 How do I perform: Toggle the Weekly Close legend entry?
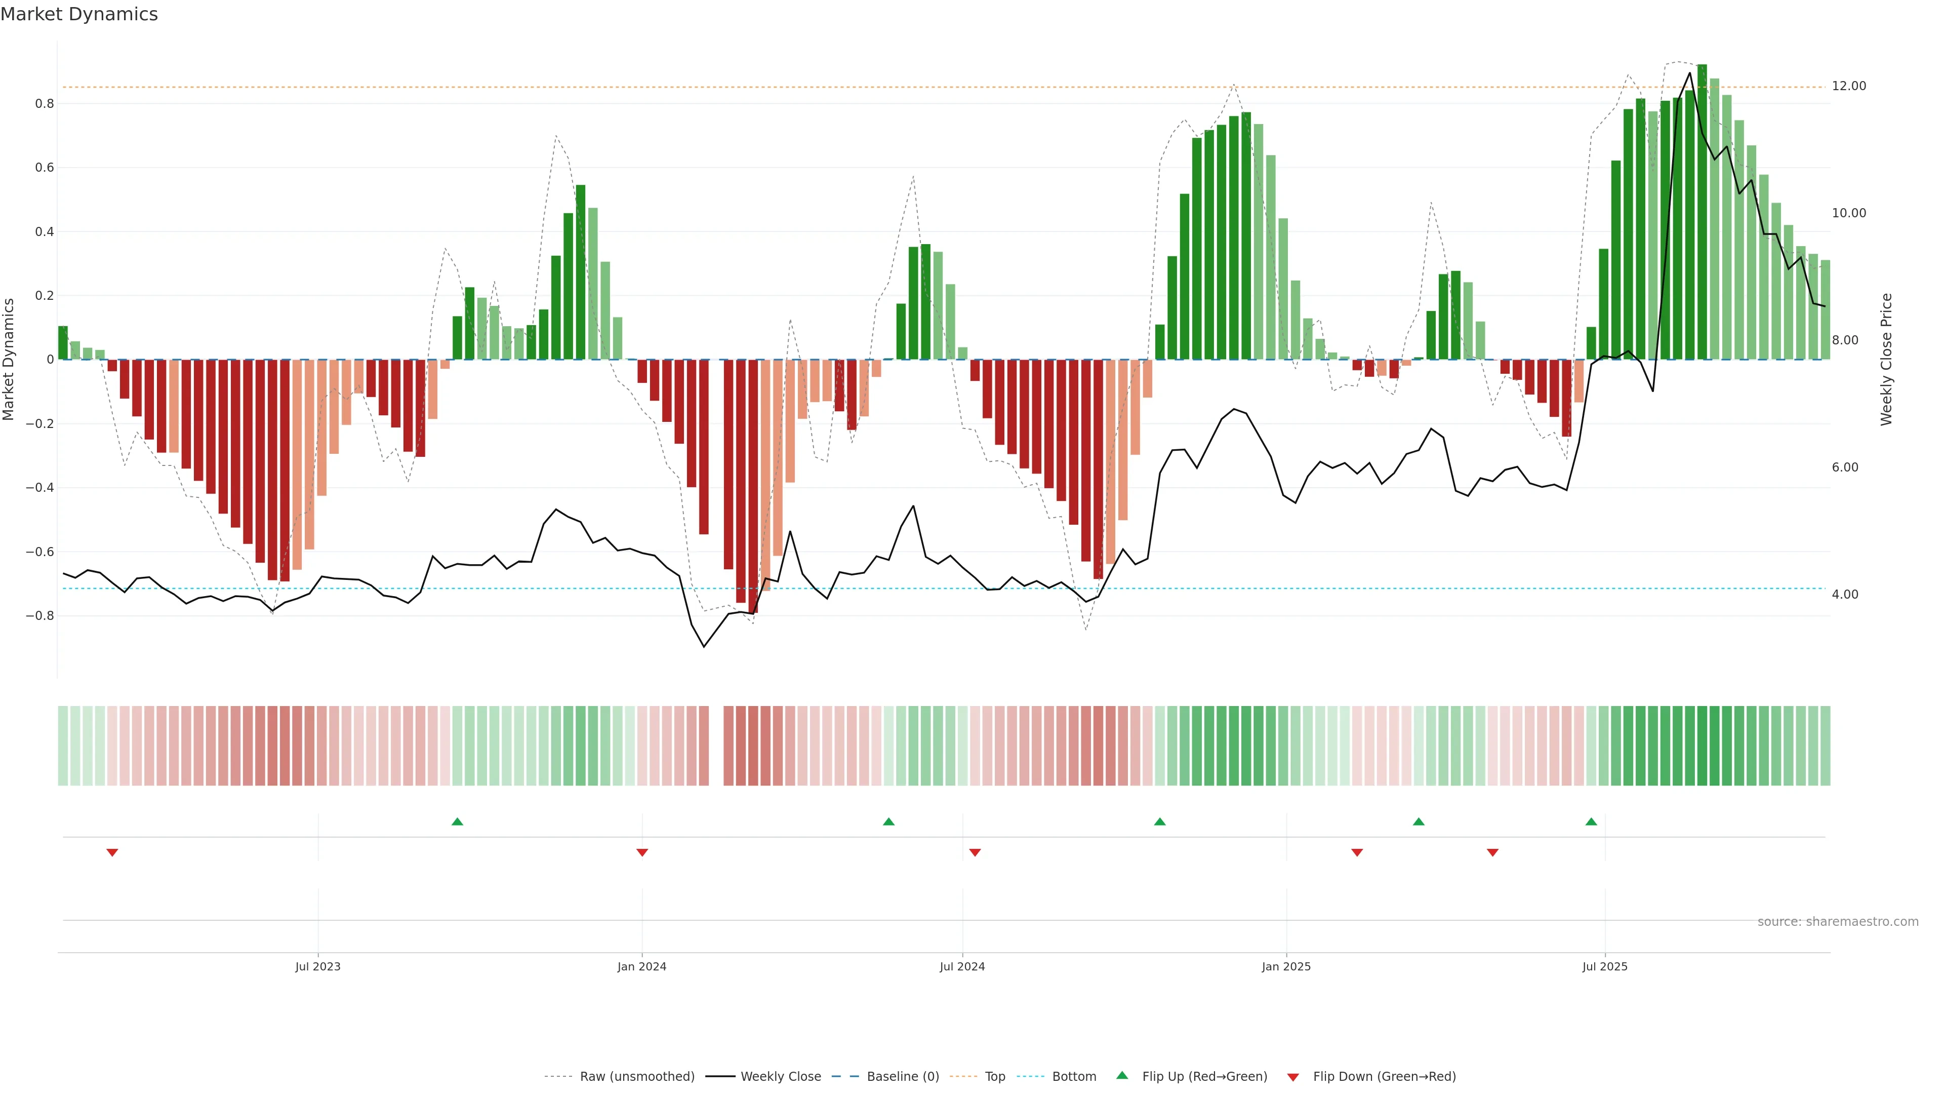780,1077
